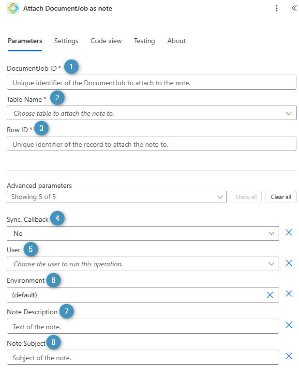This screenshot has width=299, height=368.
Task: Go to the Testing tab
Action: 144,41
